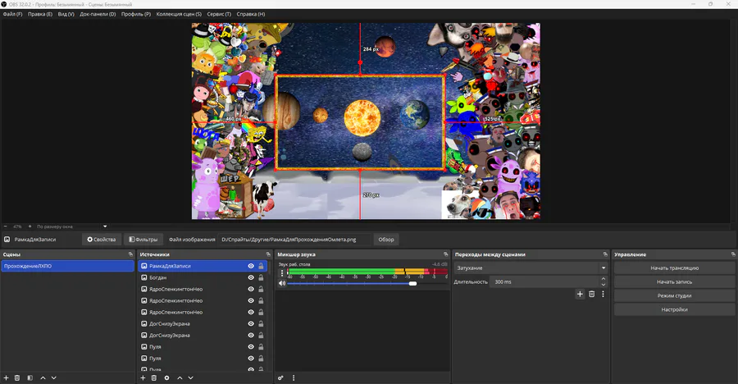Viewport: 738px width, 384px height.
Task: Add a configurable transition with plus icon
Action: (580, 294)
